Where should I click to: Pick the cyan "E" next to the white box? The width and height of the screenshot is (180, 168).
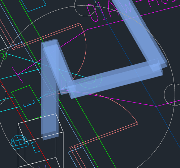pos(35,147)
